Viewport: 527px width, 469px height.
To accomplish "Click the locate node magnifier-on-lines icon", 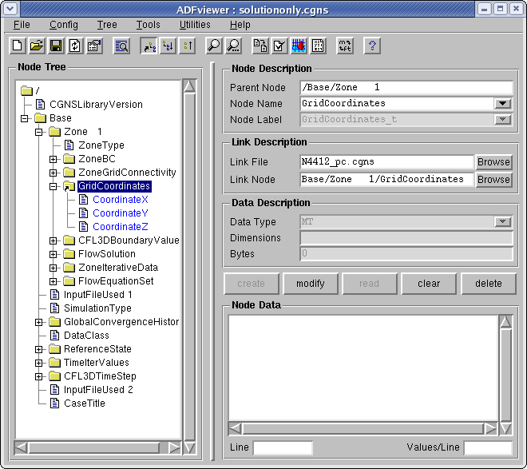I will 121,46.
